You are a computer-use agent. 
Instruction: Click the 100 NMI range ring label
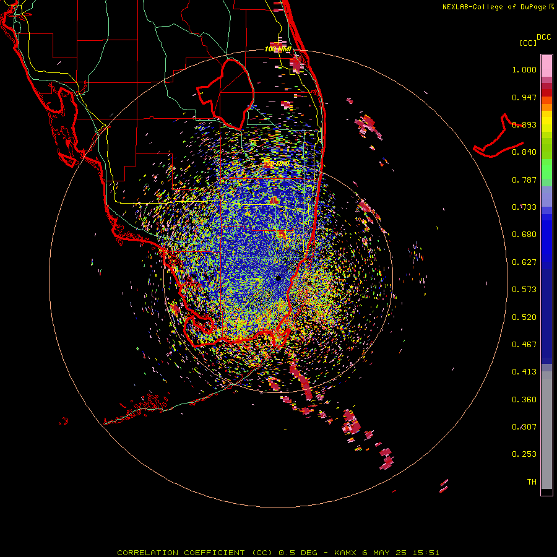278,49
